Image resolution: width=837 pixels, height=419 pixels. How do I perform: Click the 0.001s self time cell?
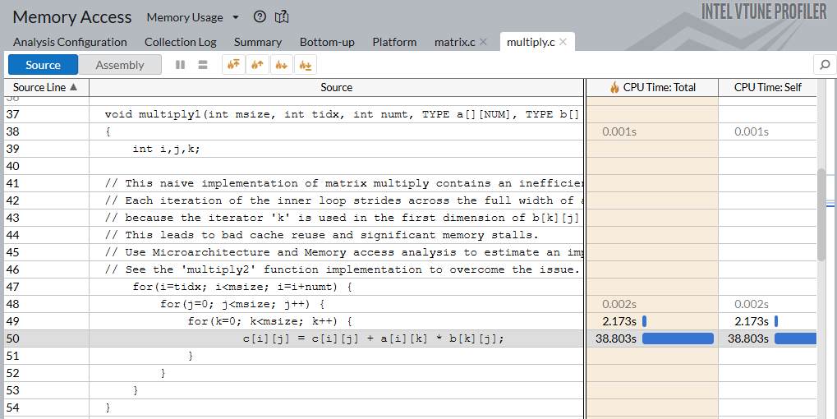752,131
